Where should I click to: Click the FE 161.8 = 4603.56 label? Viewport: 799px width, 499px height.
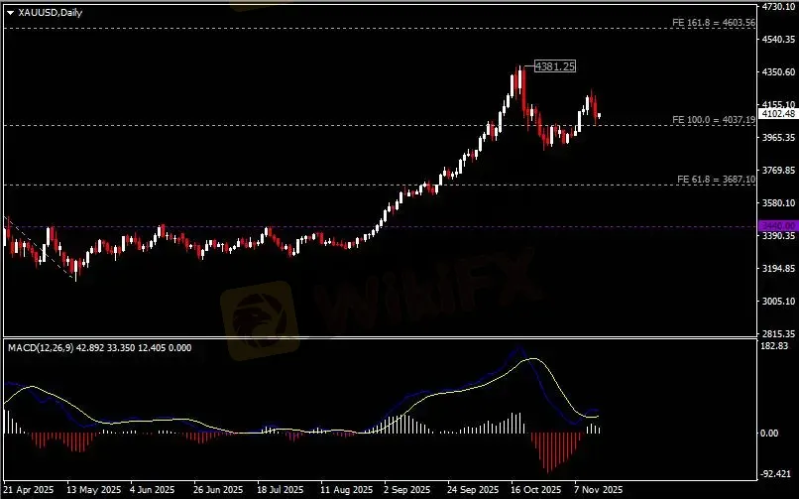click(714, 23)
